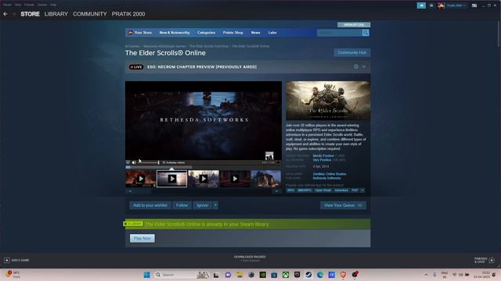This screenshot has height=281, width=501.
Task: Open the Labs link
Action: (x=272, y=33)
